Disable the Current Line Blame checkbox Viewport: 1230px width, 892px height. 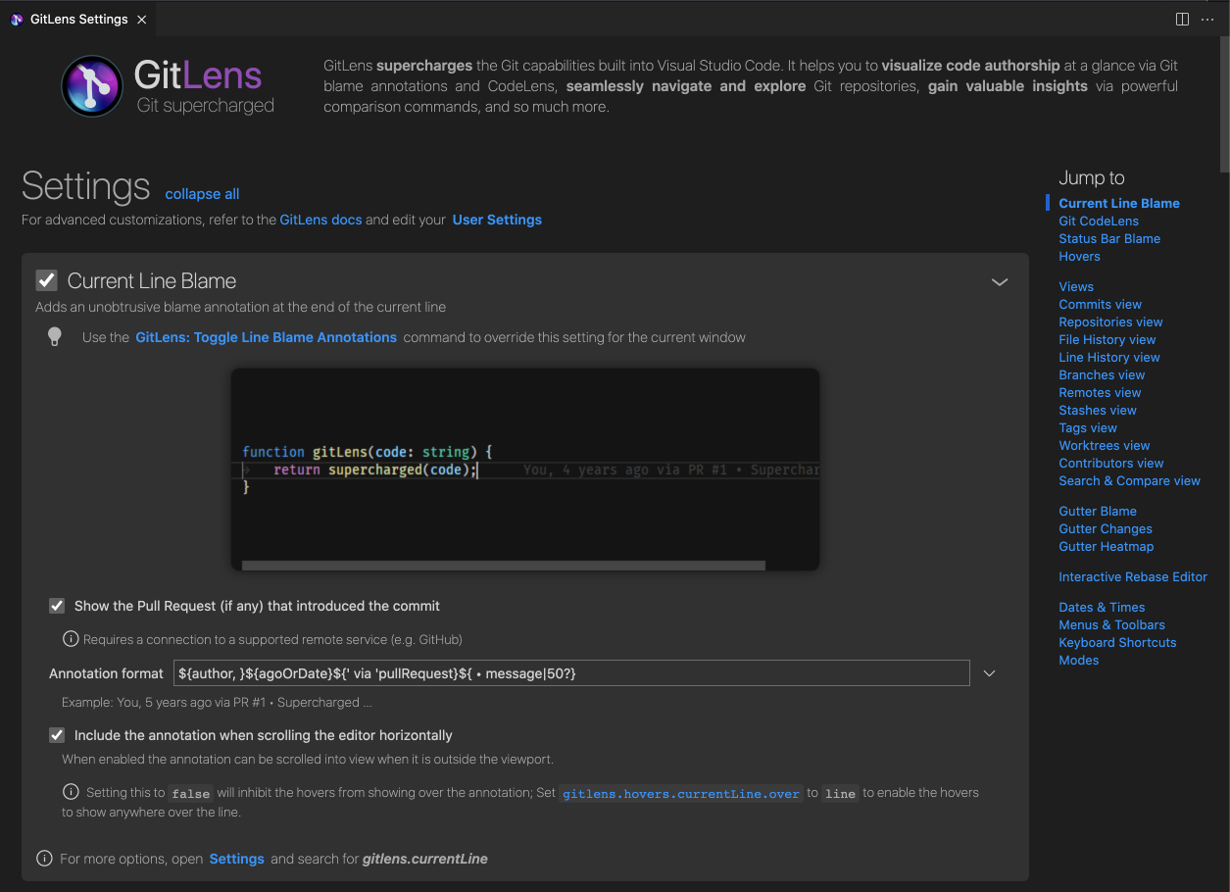46,280
